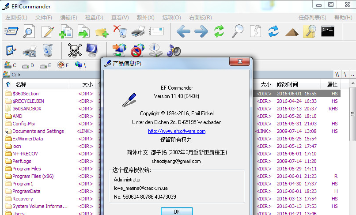Open the efsoftware.com link
The height and width of the screenshot is (215, 356).
pos(177,131)
